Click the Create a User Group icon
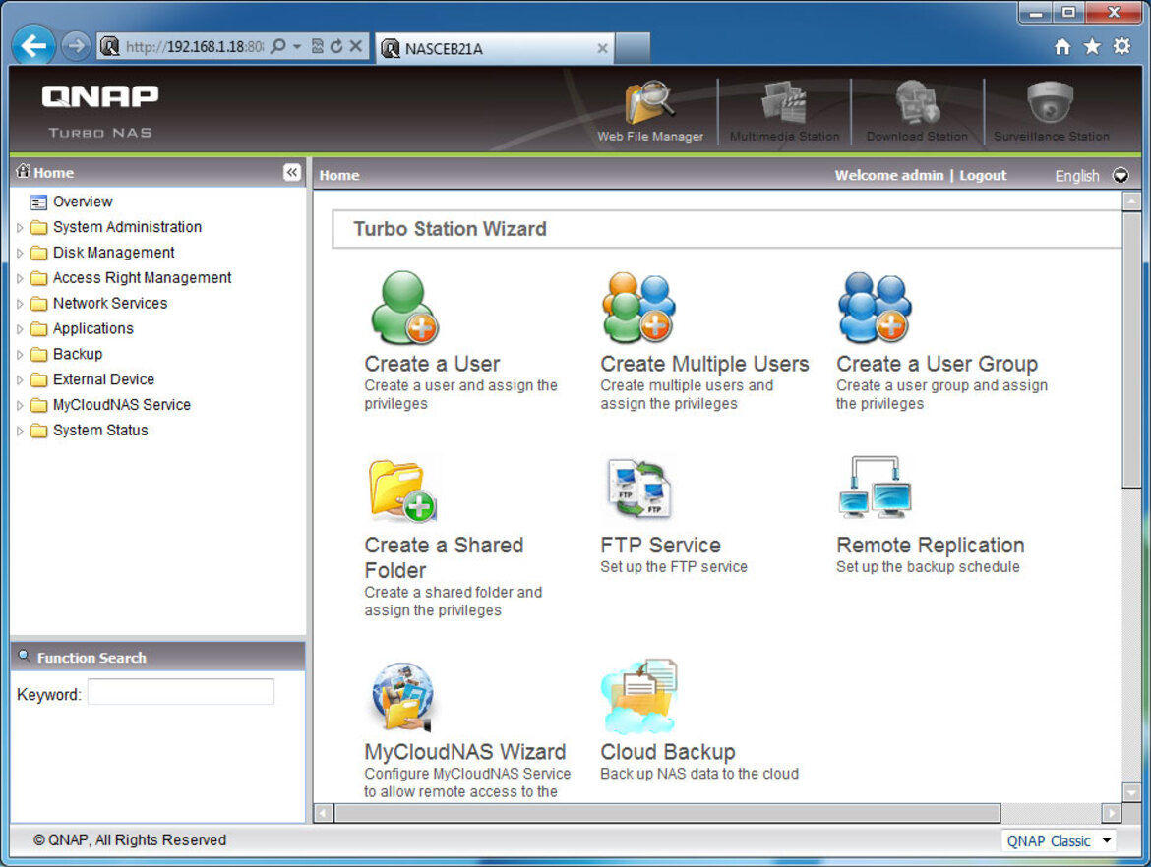 click(x=875, y=308)
